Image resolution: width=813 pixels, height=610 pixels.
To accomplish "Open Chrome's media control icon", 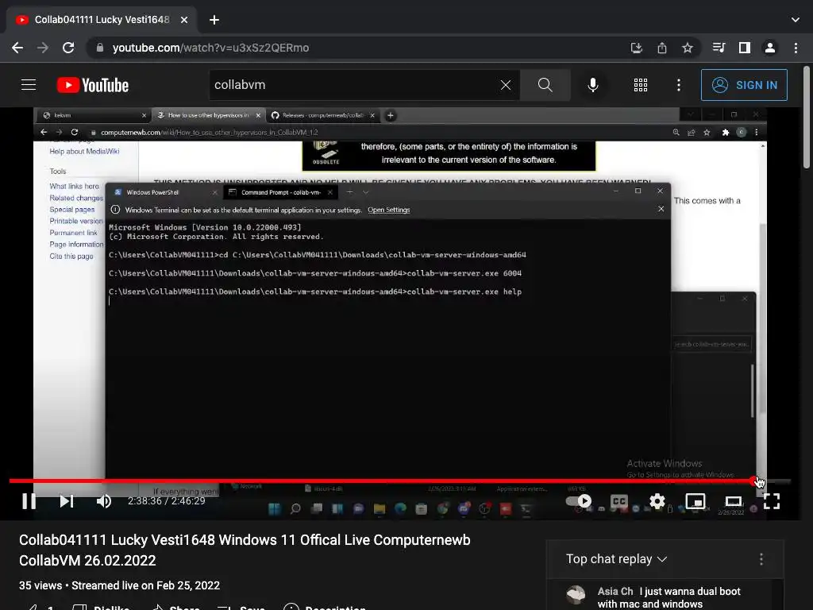I will 719,48.
